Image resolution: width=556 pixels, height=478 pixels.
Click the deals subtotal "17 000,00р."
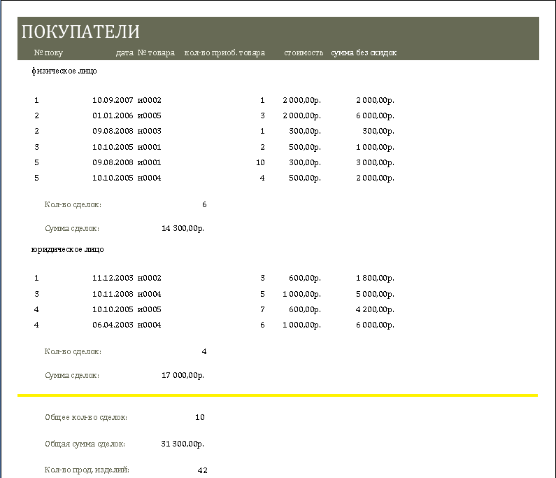pos(183,375)
